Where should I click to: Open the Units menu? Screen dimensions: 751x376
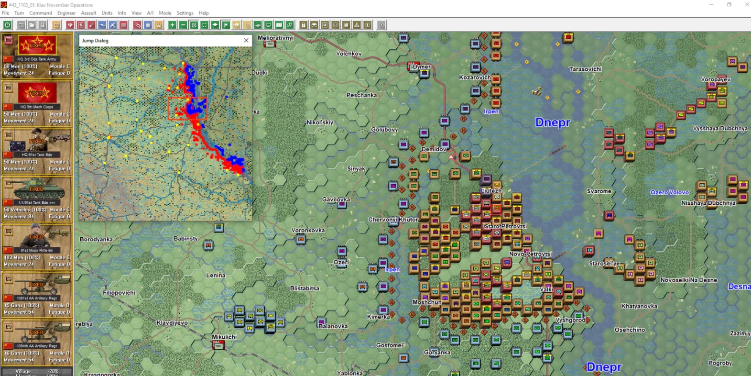pyautogui.click(x=107, y=13)
